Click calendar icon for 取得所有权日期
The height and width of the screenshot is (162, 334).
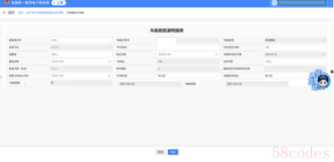coord(324,54)
